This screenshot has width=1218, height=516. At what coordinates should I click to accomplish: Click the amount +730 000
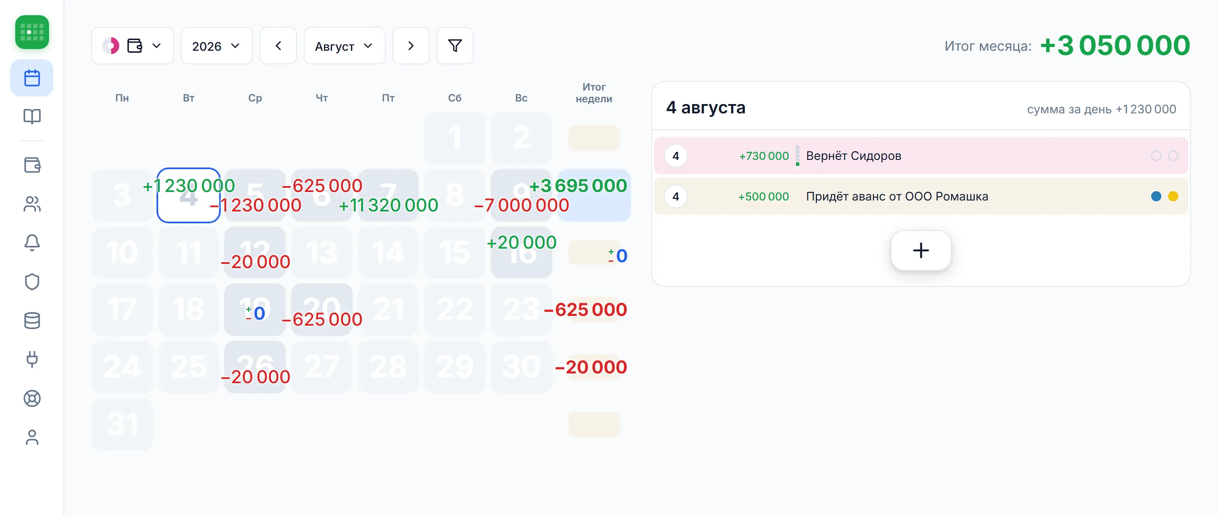[764, 156]
